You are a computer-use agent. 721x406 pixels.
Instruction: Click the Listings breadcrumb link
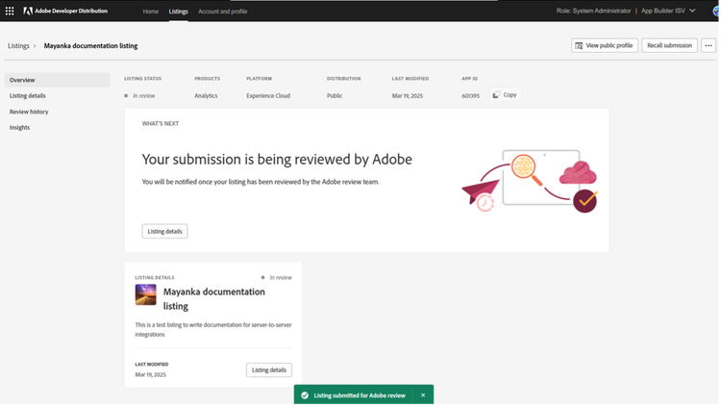pos(18,46)
